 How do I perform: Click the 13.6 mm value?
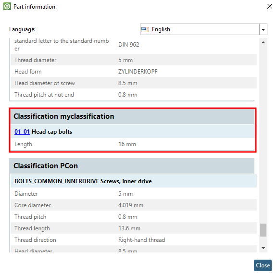[x=129, y=228]
